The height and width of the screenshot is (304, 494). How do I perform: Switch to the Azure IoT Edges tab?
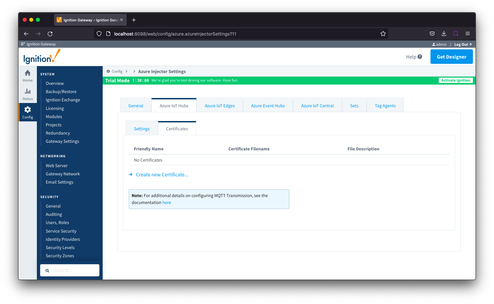tap(220, 106)
